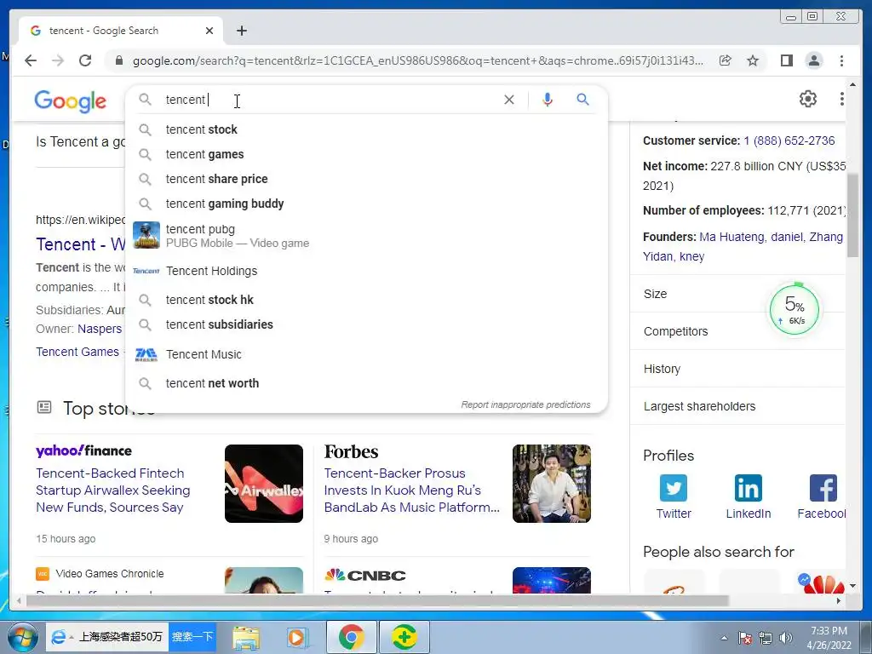Select suggestion 'tencent stock hk'

click(366, 300)
